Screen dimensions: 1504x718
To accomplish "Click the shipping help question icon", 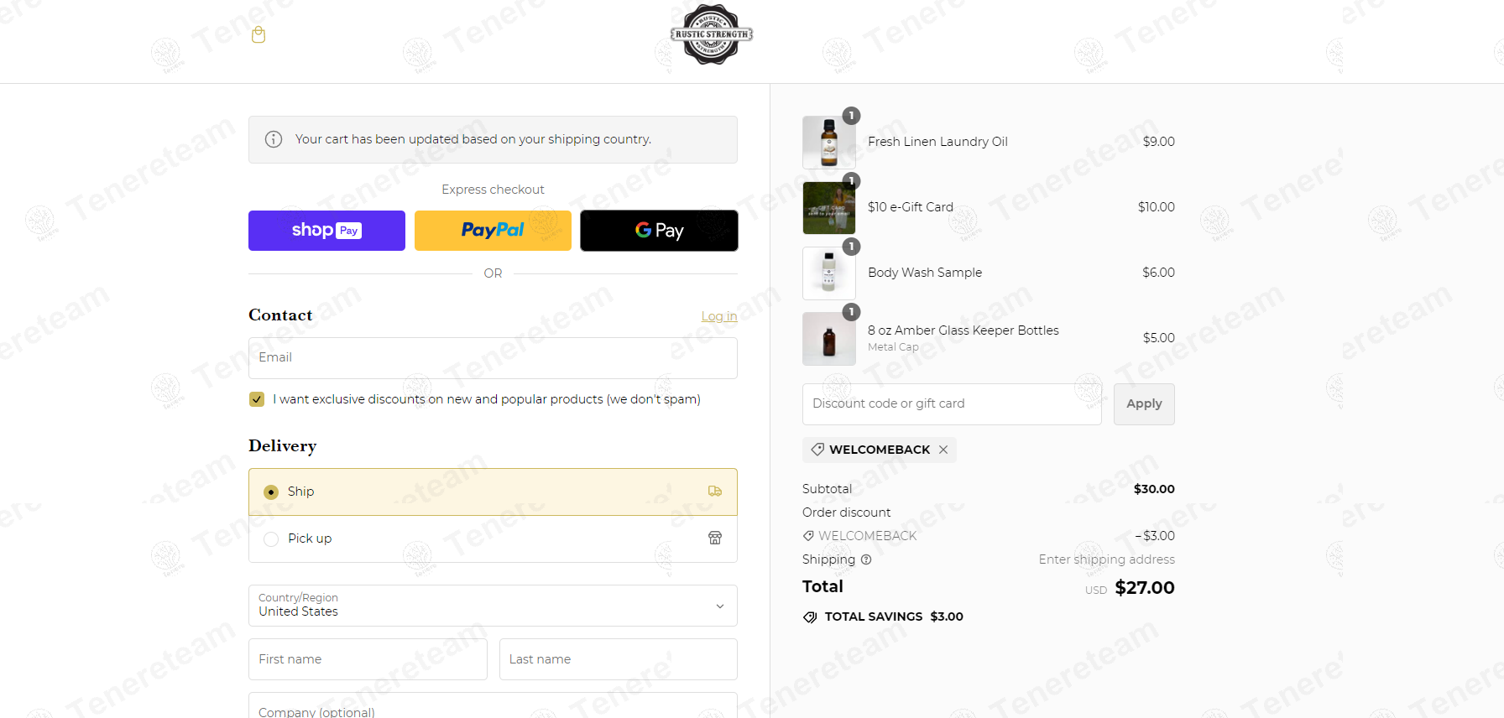I will coord(866,559).
